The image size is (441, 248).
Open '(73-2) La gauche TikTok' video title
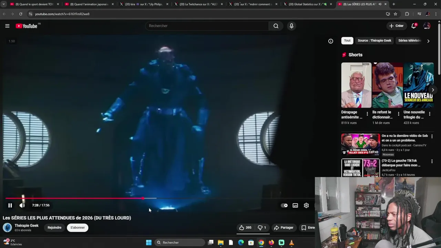(x=401, y=163)
